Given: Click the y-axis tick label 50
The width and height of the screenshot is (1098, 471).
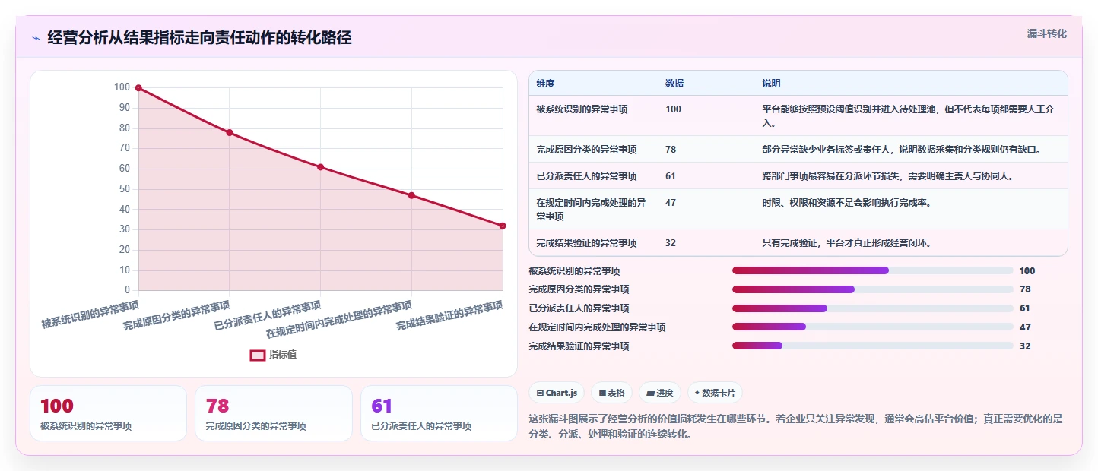Looking at the screenshot, I should [125, 189].
